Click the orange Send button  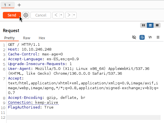coord(12,15)
